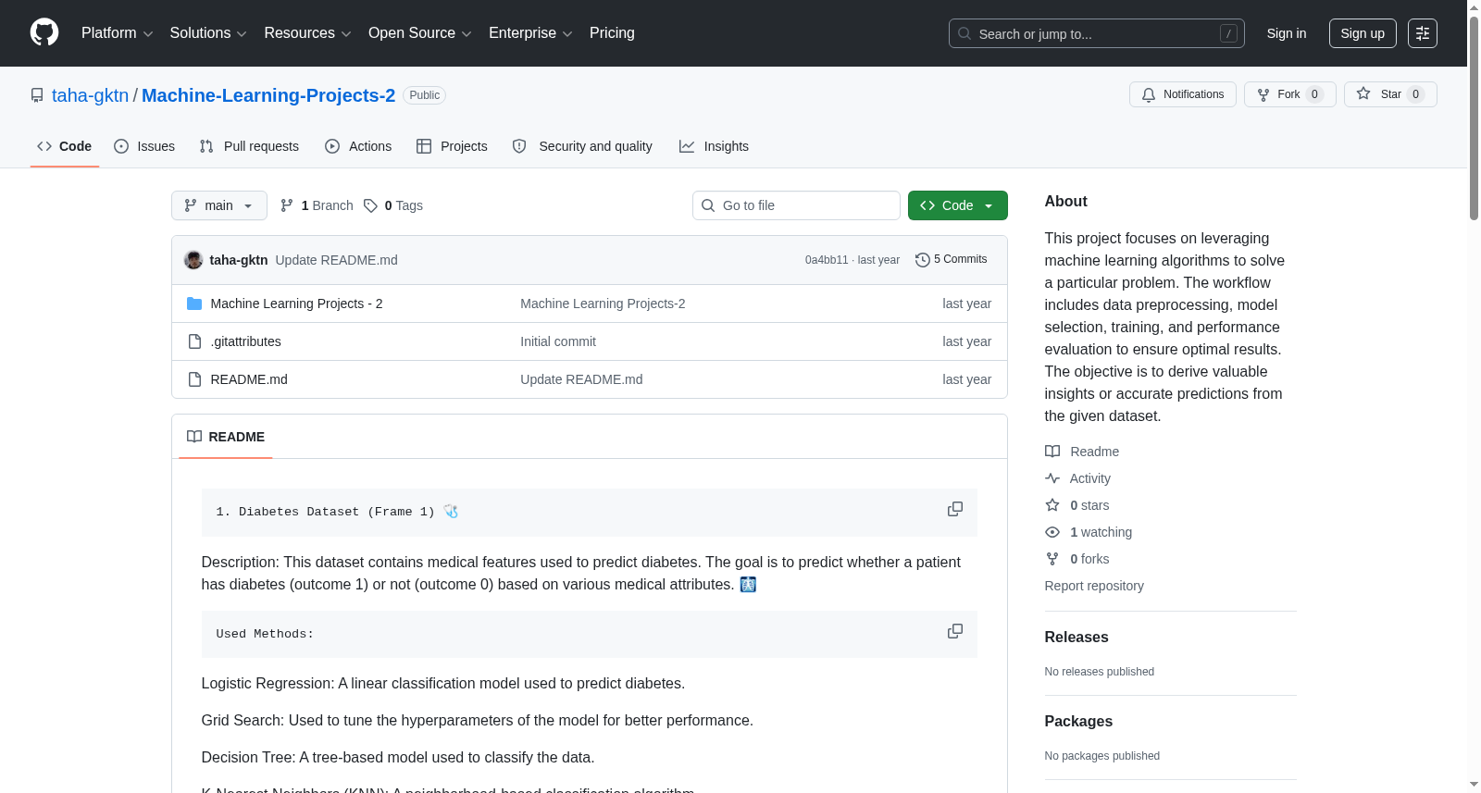
Task: Focus the Go to file field
Action: tap(796, 205)
